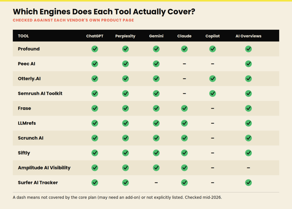Click Peec AI's Perplexity checkmark
The height and width of the screenshot is (209, 292).
[x=125, y=64]
